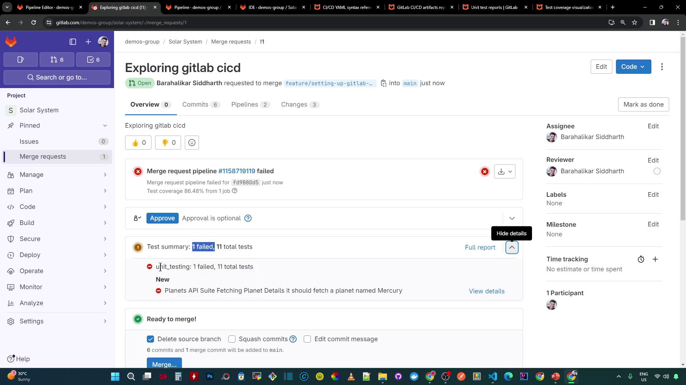Screen dimensions: 686x385
Task: Check Edit commit message option
Action: click(x=307, y=339)
